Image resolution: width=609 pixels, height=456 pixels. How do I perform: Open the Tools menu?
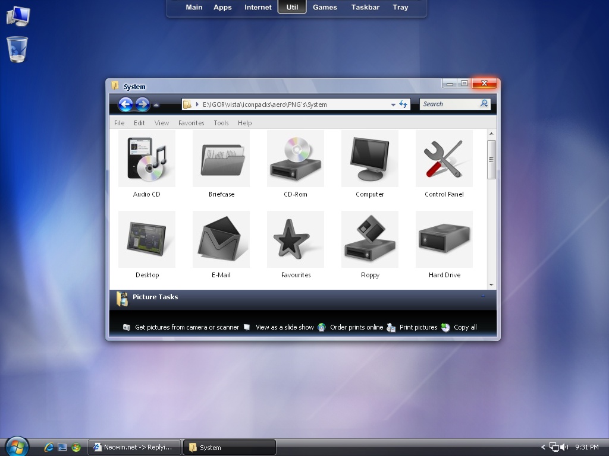(x=221, y=123)
